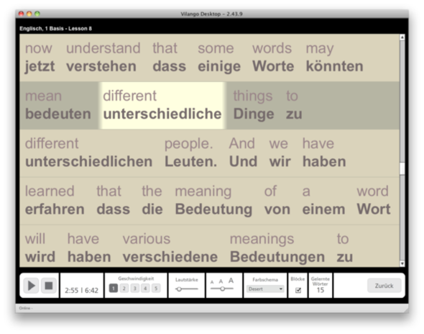Click the word 'wird'
The height and width of the screenshot is (334, 424).
pos(40,257)
